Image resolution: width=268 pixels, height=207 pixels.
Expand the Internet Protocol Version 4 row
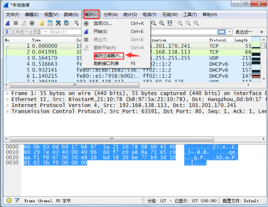pyautogui.click(x=7, y=105)
